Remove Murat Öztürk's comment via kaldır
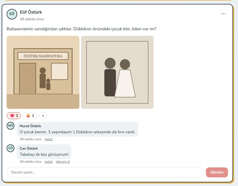Viewport: 238px width, 186px height. 49,139
